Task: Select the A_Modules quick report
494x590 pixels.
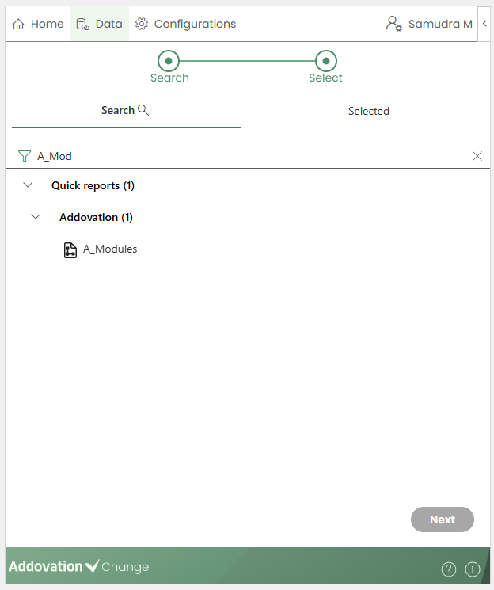Action: click(x=110, y=249)
